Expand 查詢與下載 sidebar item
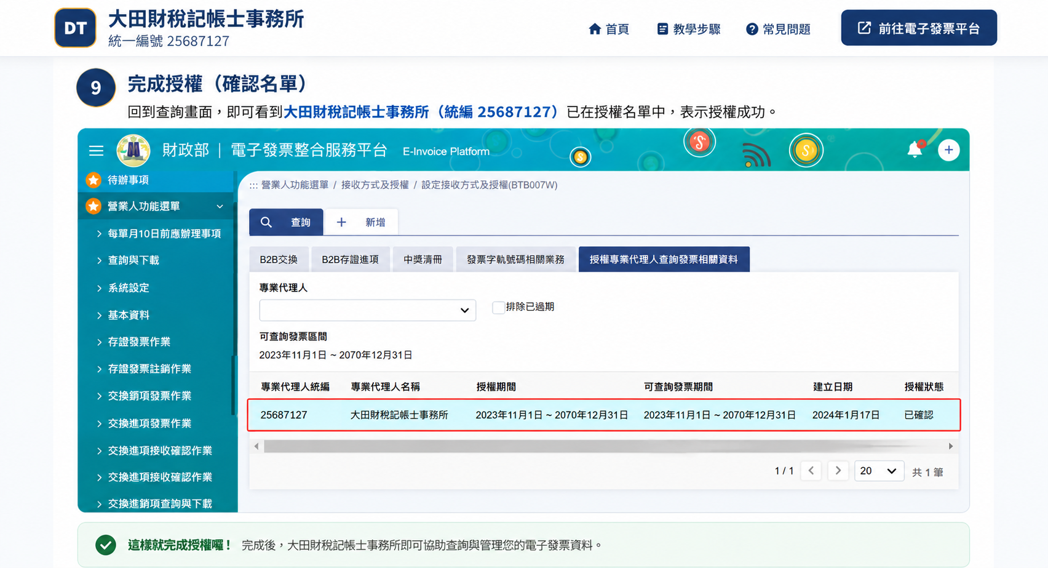 coord(128,260)
